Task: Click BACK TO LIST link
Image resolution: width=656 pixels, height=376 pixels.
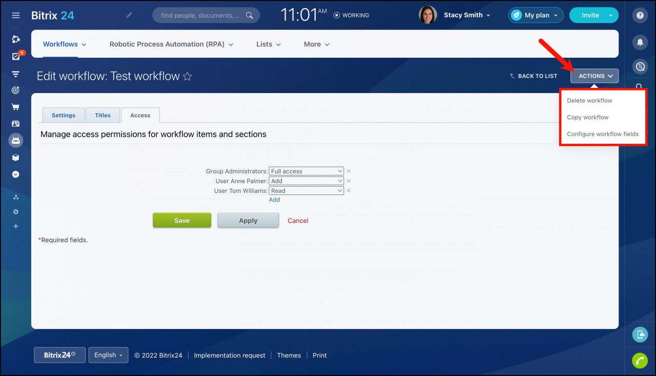Action: (534, 76)
